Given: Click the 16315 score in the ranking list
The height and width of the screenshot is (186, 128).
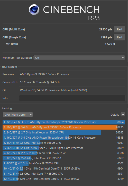Looking at the screenshot, I should (x=120, y=138).
